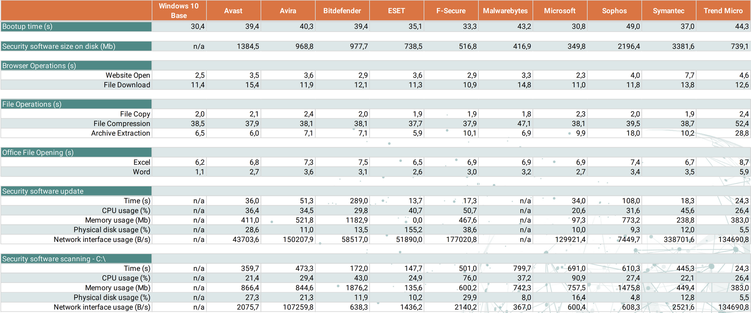
Task: Select the File Operations (s) section header
Action: [x=76, y=104]
